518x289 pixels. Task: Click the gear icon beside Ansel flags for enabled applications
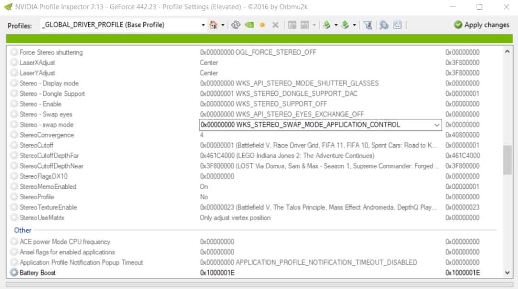[x=14, y=252]
